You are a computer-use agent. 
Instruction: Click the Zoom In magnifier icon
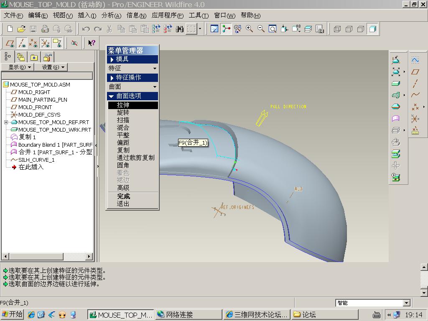[249, 29]
